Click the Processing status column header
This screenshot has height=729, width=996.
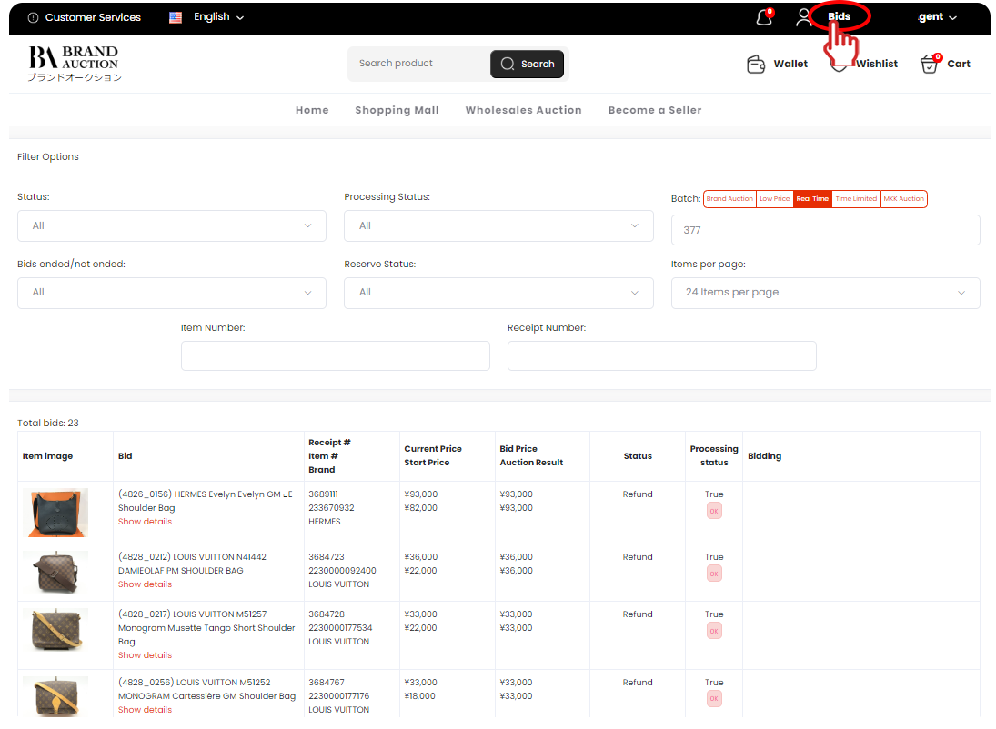pos(714,456)
